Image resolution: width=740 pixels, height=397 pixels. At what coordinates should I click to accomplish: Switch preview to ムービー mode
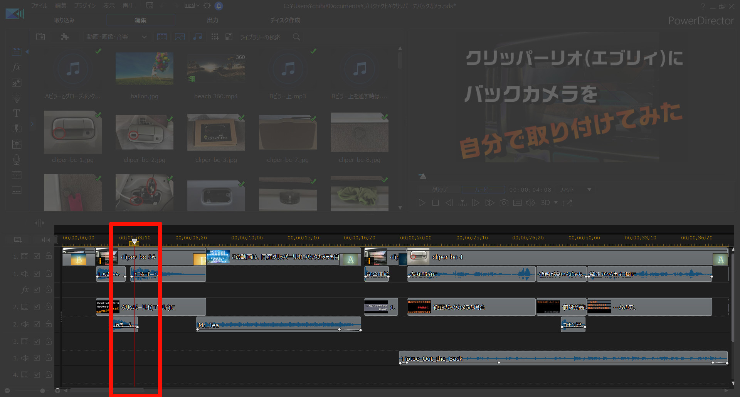[x=483, y=190]
